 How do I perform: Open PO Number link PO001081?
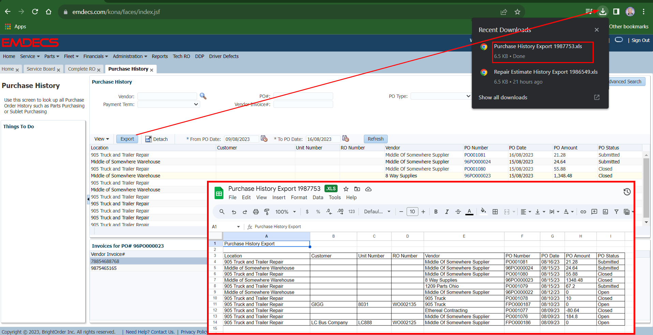[x=475, y=155]
